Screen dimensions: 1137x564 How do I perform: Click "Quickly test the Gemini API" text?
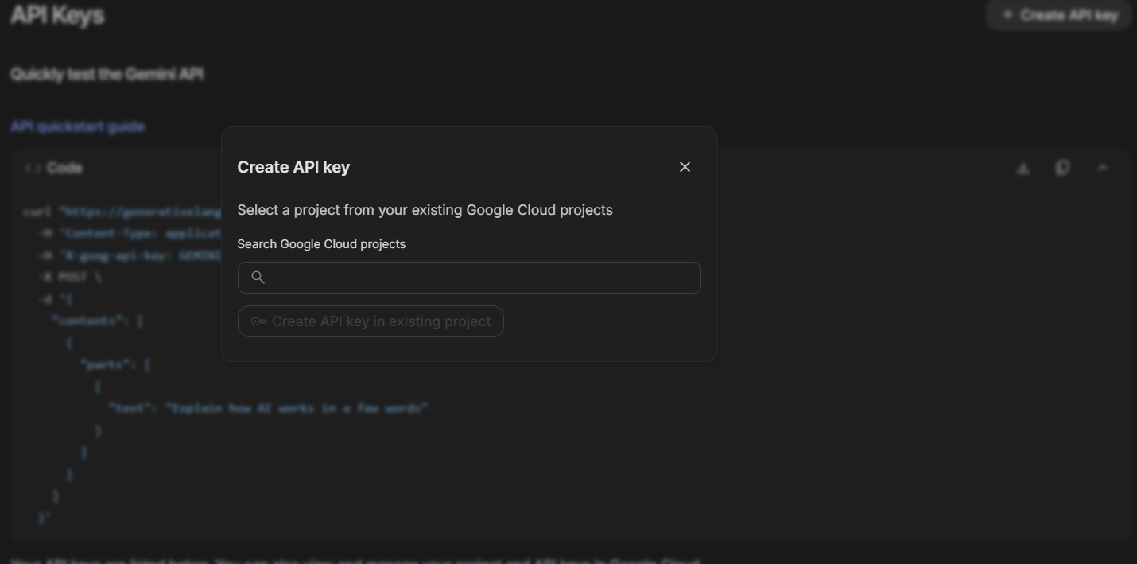[107, 74]
